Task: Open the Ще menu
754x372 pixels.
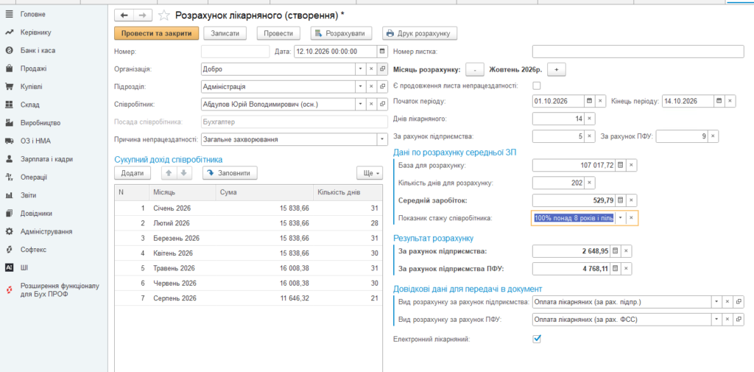Action: pyautogui.click(x=370, y=173)
